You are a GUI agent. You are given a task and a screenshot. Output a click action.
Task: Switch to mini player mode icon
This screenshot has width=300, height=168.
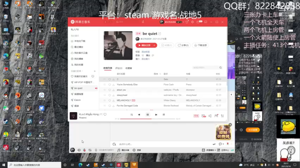[205, 22]
